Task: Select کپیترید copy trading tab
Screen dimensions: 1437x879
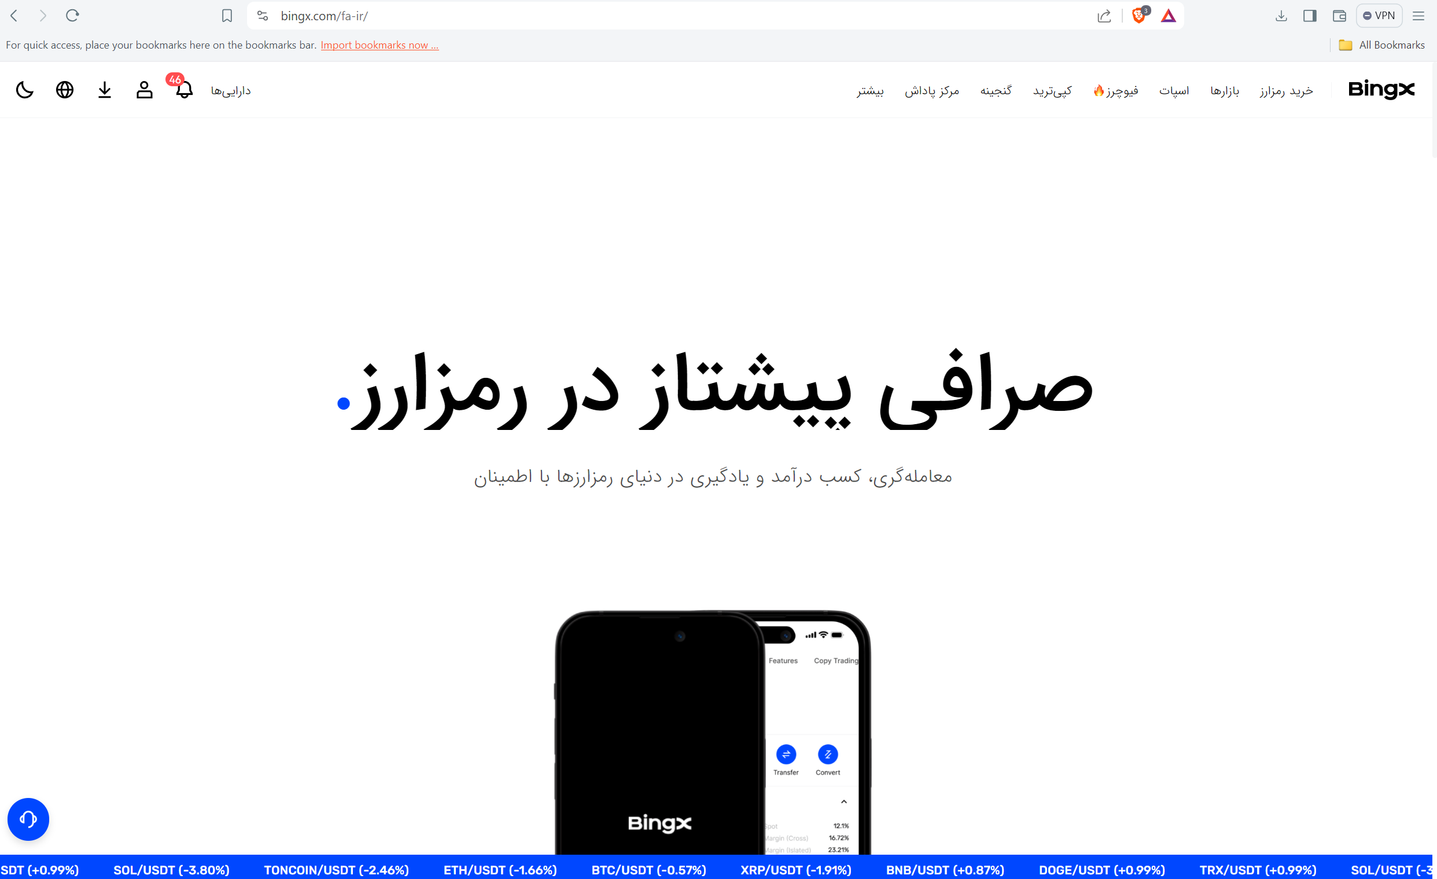Action: [1053, 90]
